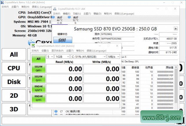Open 设置(S) menu in CrystalDiskMark
The width and height of the screenshot is (186, 126).
(x=45, y=51)
